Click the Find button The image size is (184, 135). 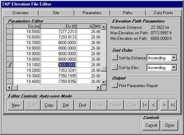pyautogui.click(x=82, y=105)
